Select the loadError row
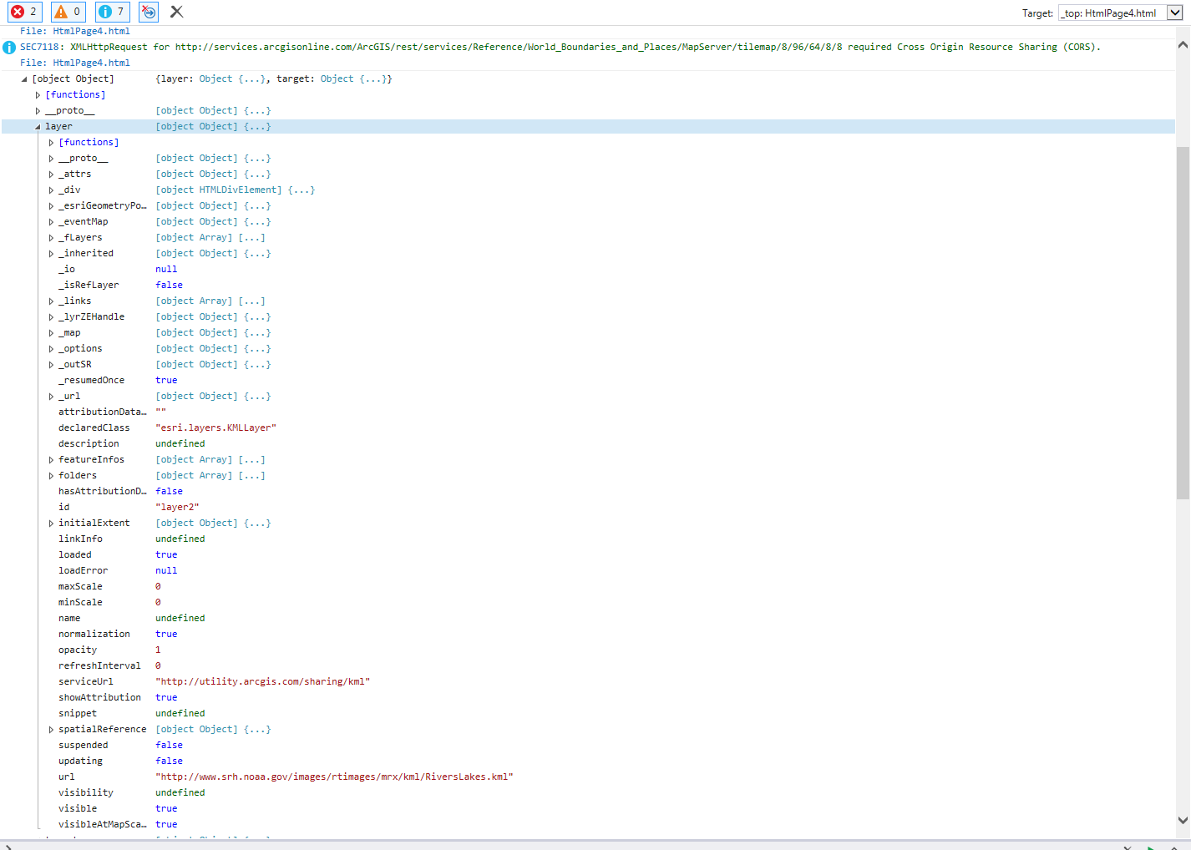The image size is (1191, 850). coord(588,570)
